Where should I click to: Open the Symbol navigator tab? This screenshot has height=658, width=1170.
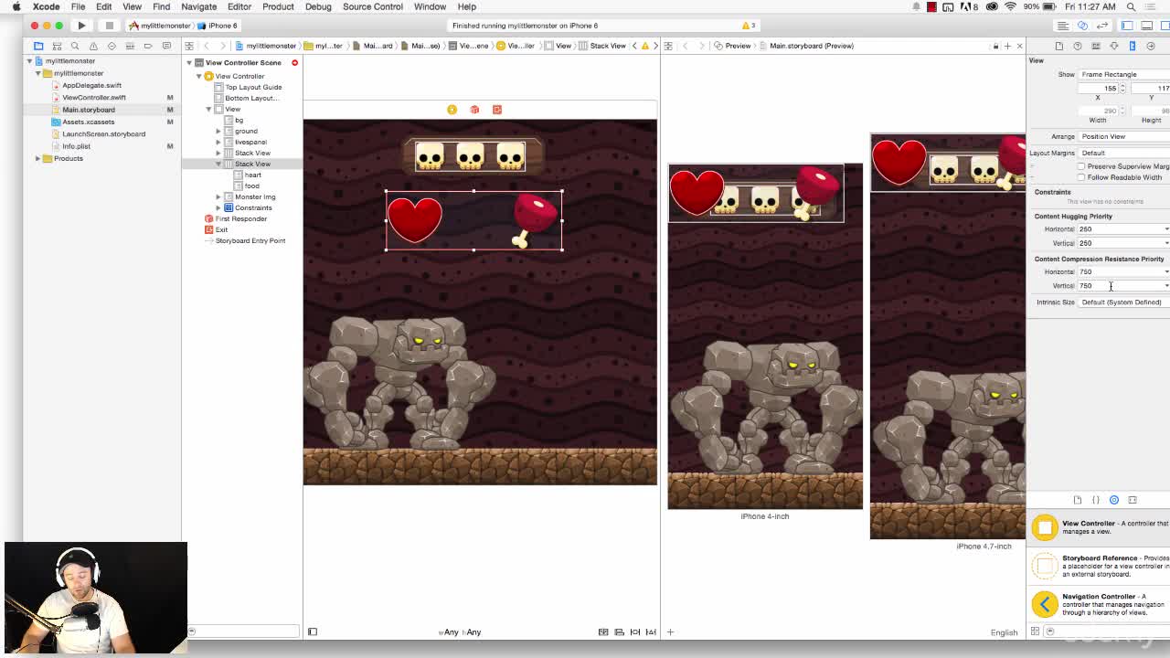click(57, 46)
